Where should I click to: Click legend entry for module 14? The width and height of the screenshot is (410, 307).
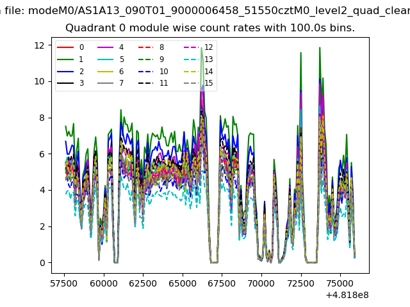(x=199, y=71)
